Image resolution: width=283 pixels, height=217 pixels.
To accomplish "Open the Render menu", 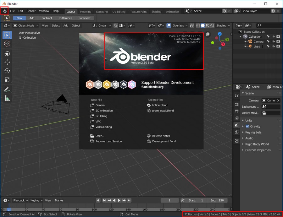I will pos(31,11).
